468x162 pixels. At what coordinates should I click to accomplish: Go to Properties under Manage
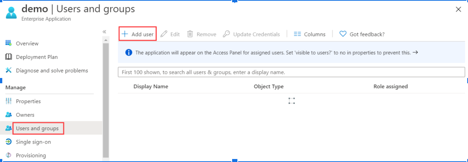28,101
